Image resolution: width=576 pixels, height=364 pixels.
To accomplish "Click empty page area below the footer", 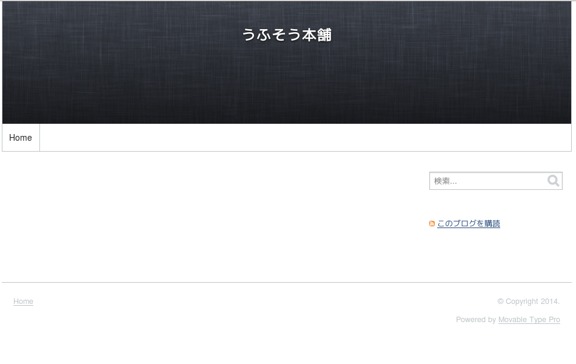I will (288, 347).
